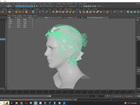The width and height of the screenshot is (140, 105).
Task: Open File Explorer from the taskbar
Action: click(17, 103)
